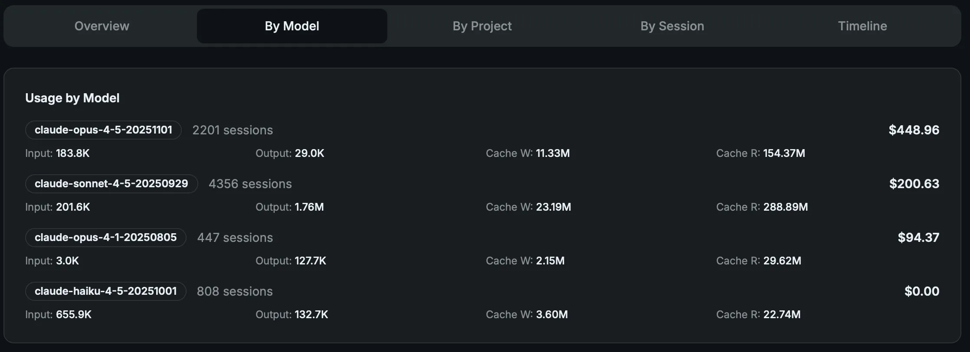
Task: Select the claude-opus-4-1-20250805 model badge
Action: [106, 238]
